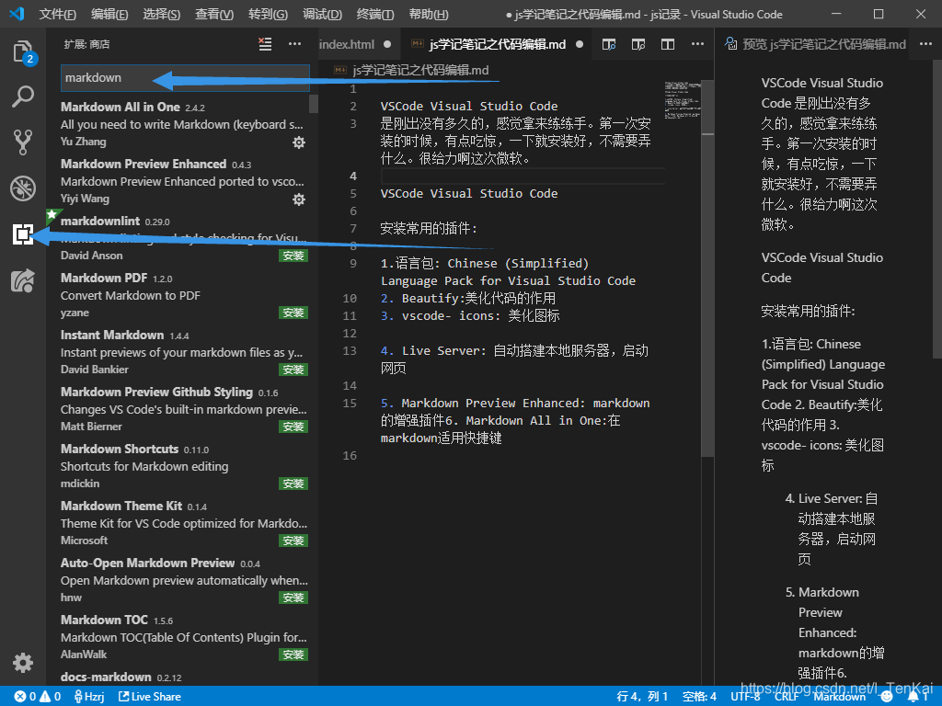Open the Extensions view icon

coord(23,234)
